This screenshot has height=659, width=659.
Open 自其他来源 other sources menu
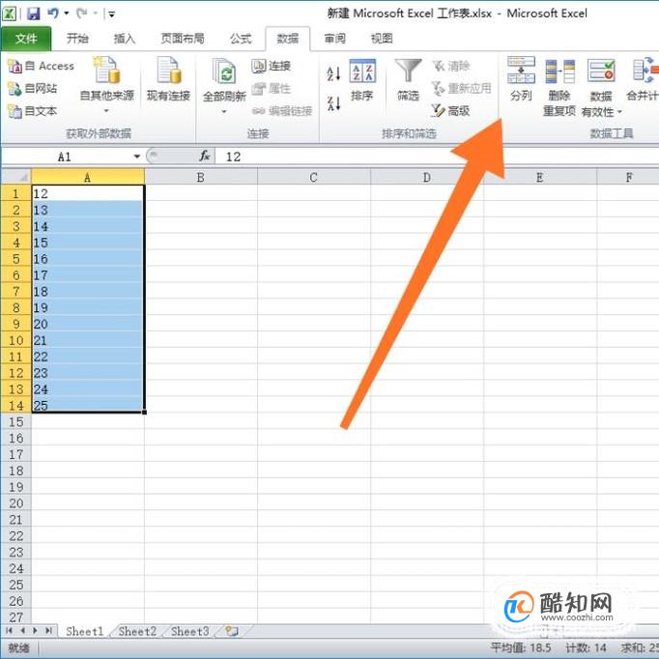(106, 84)
